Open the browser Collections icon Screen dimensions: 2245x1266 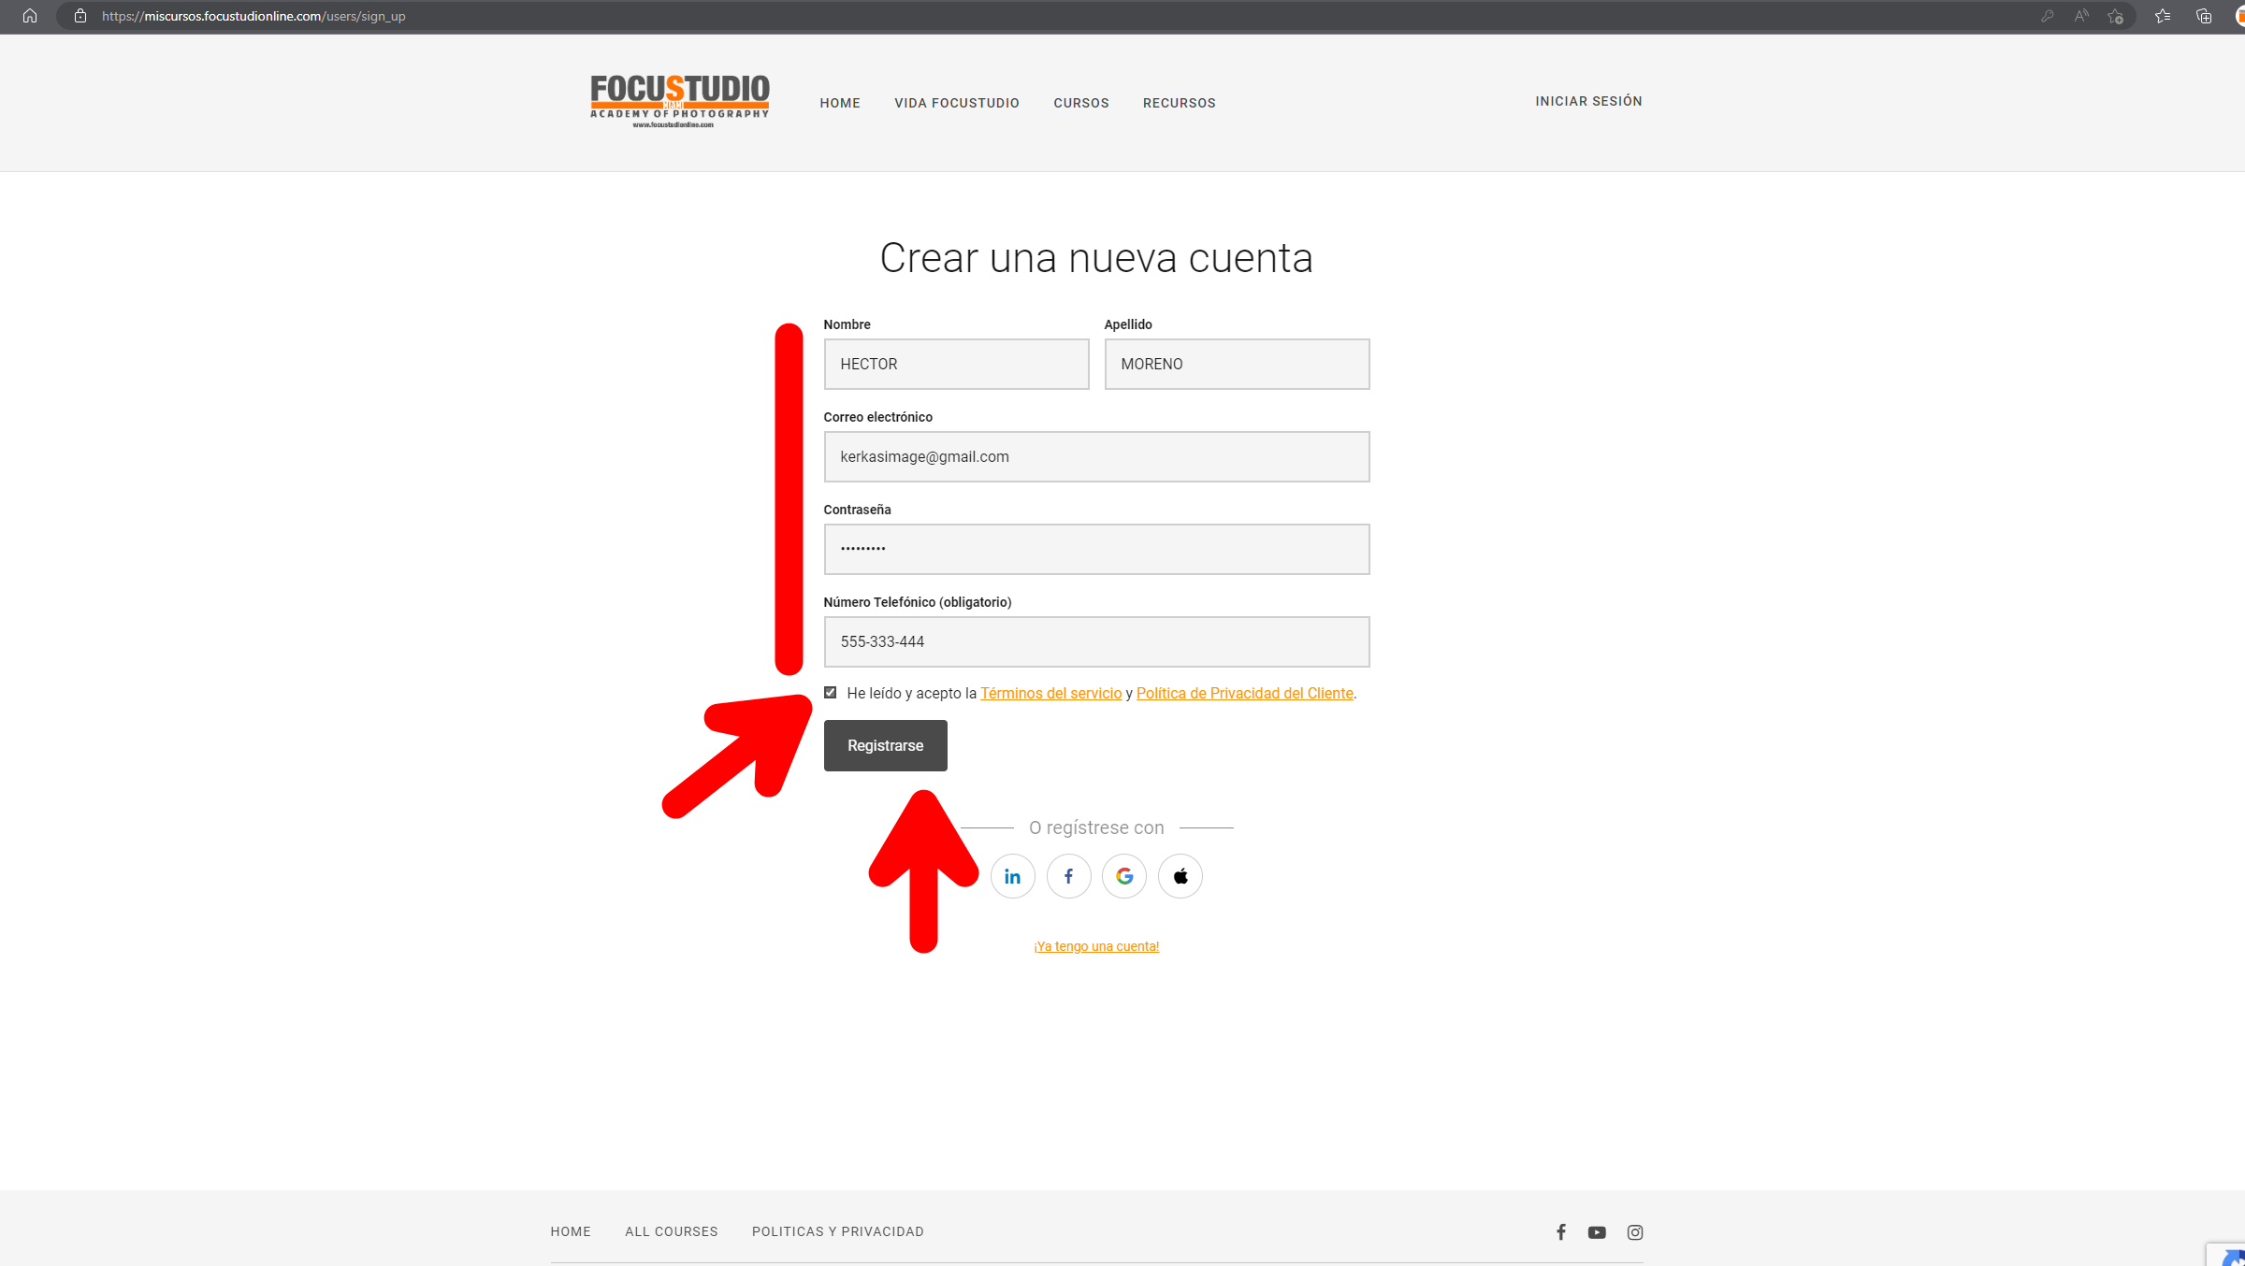pos(2204,16)
